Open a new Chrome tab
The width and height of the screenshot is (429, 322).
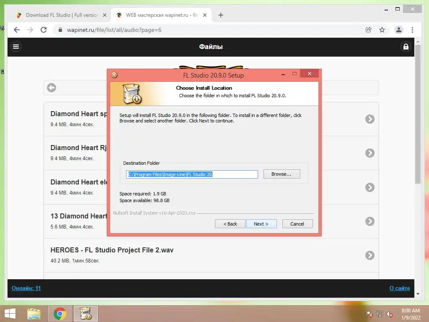point(220,16)
